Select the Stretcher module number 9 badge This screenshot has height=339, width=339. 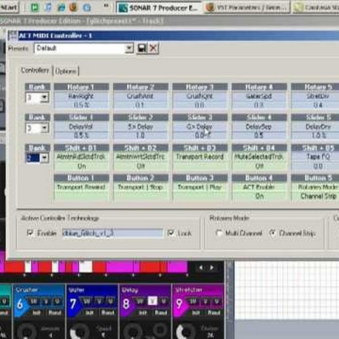click(x=179, y=304)
